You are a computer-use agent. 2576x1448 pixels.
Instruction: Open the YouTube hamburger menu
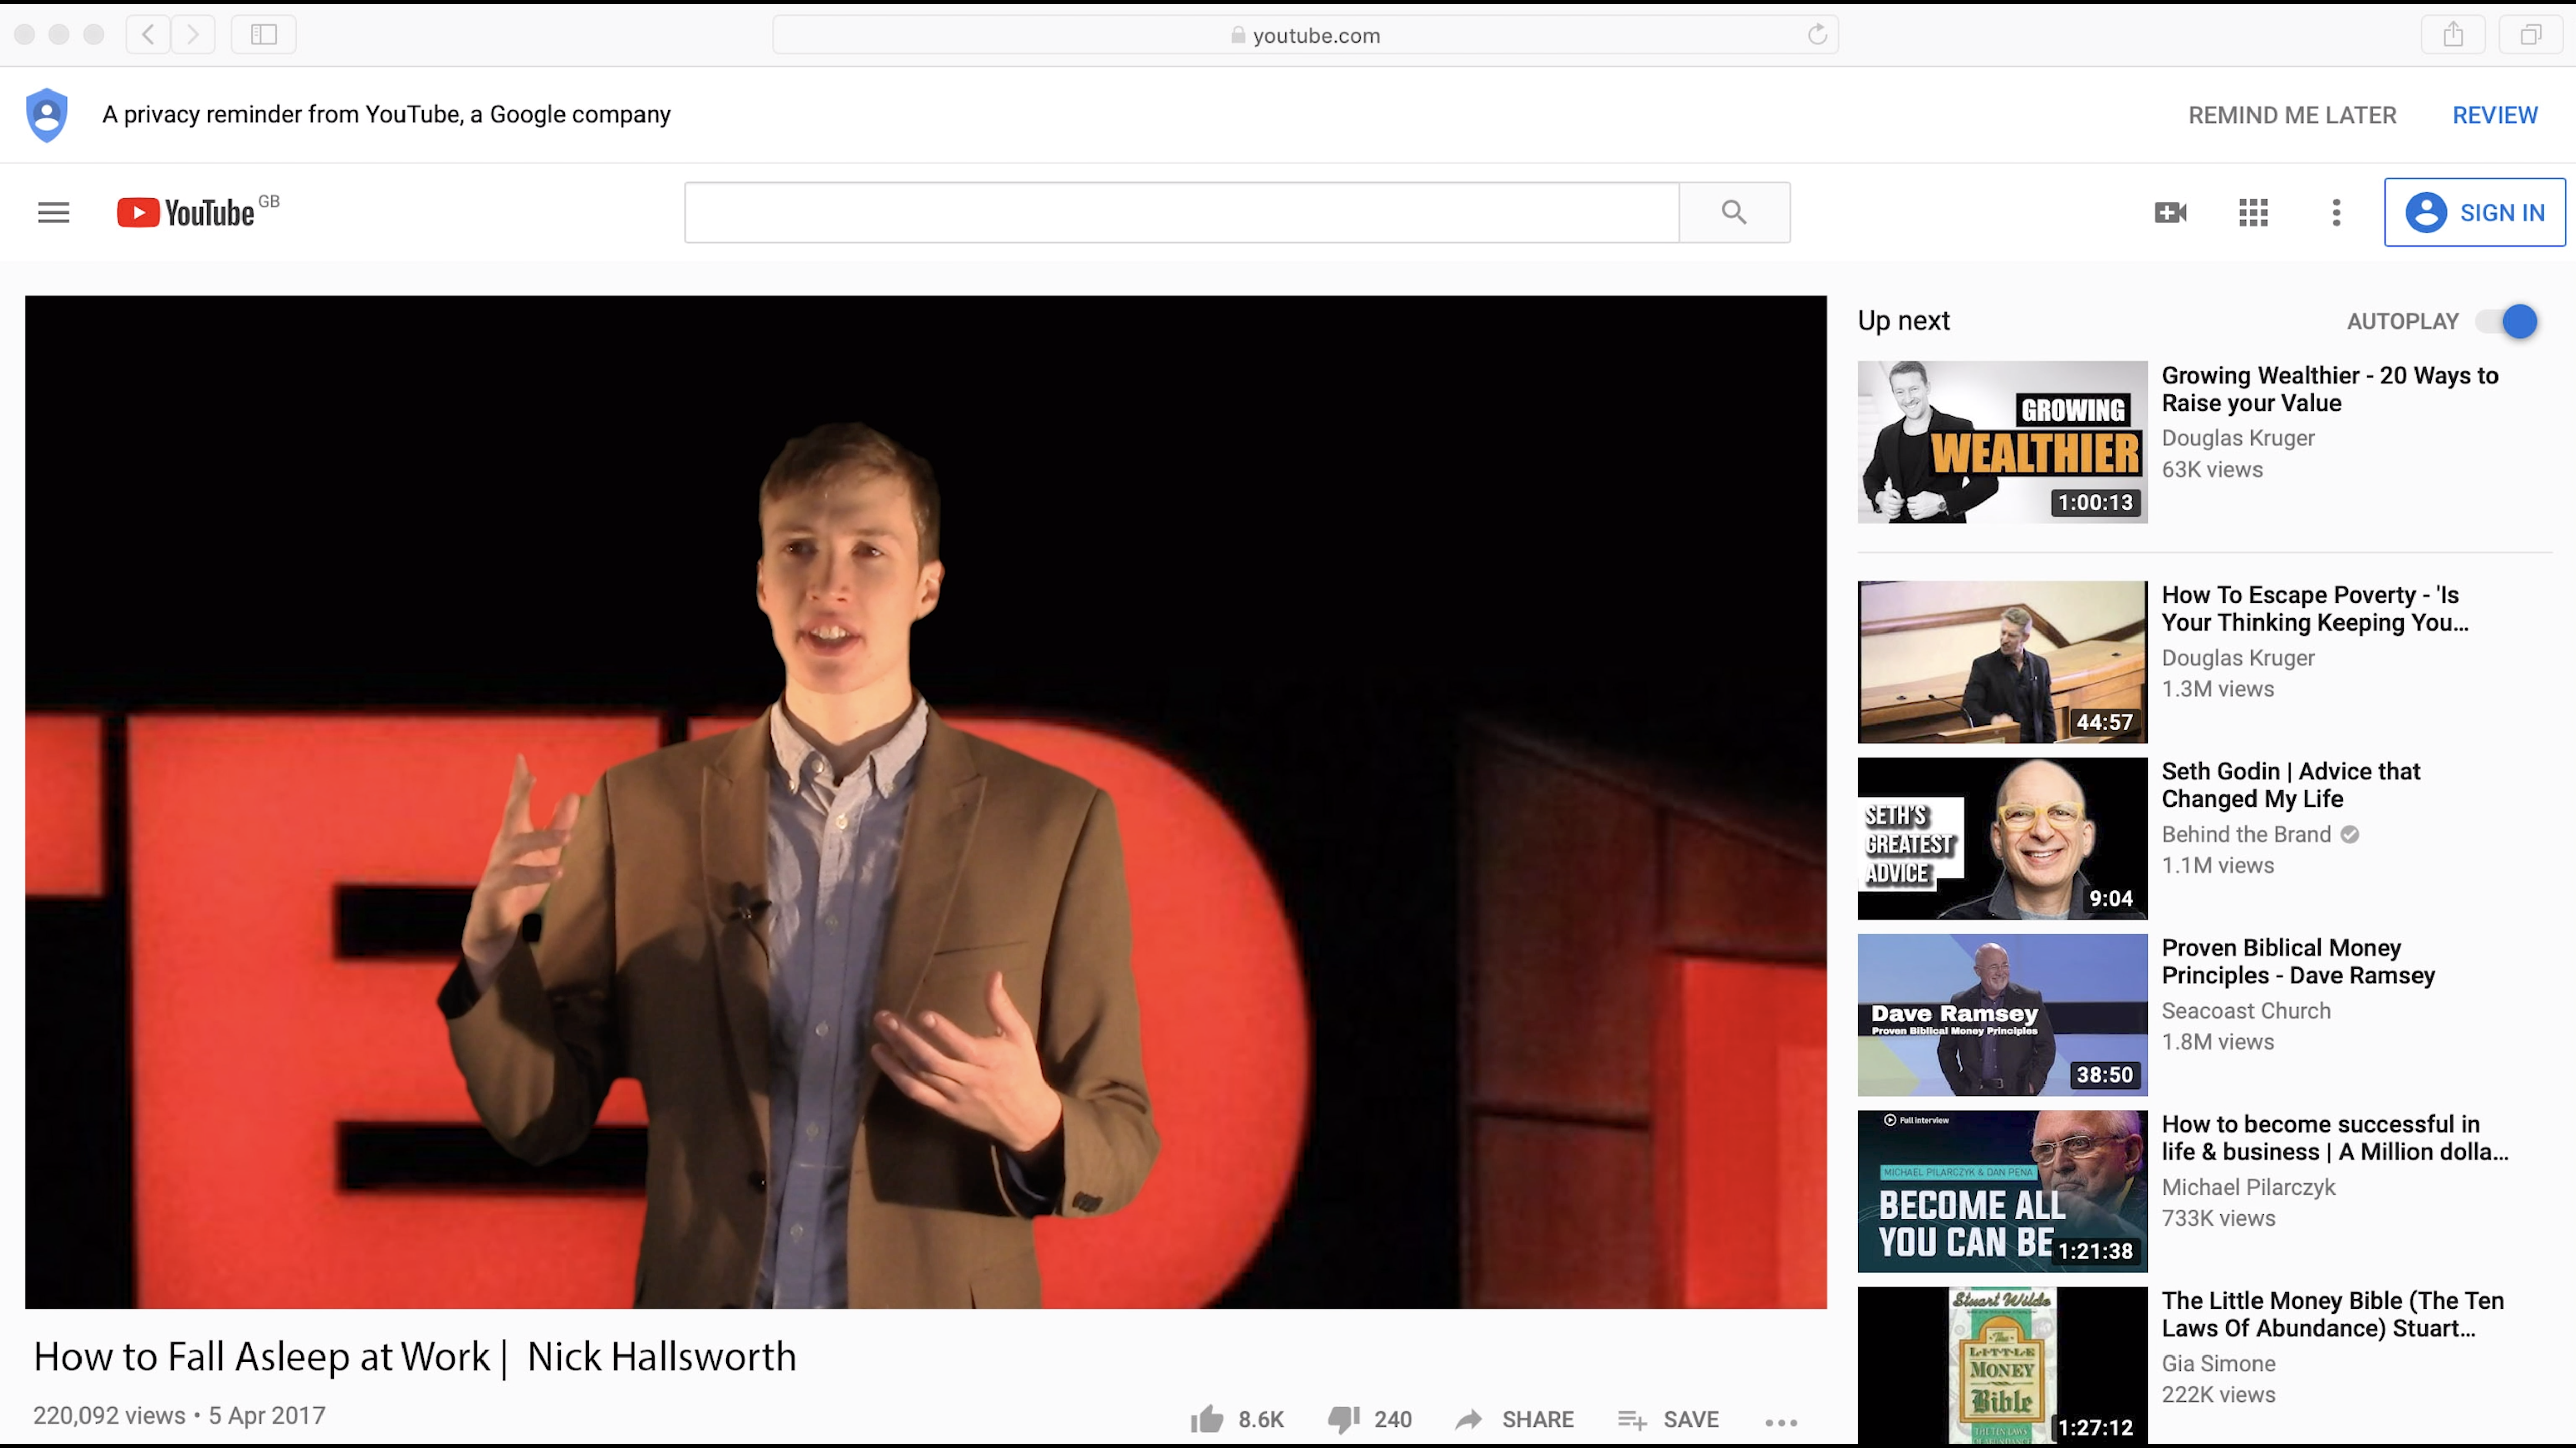[x=53, y=212]
